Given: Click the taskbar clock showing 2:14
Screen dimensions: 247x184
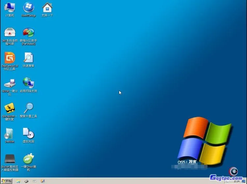Looking at the screenshot, I should point(236,181).
